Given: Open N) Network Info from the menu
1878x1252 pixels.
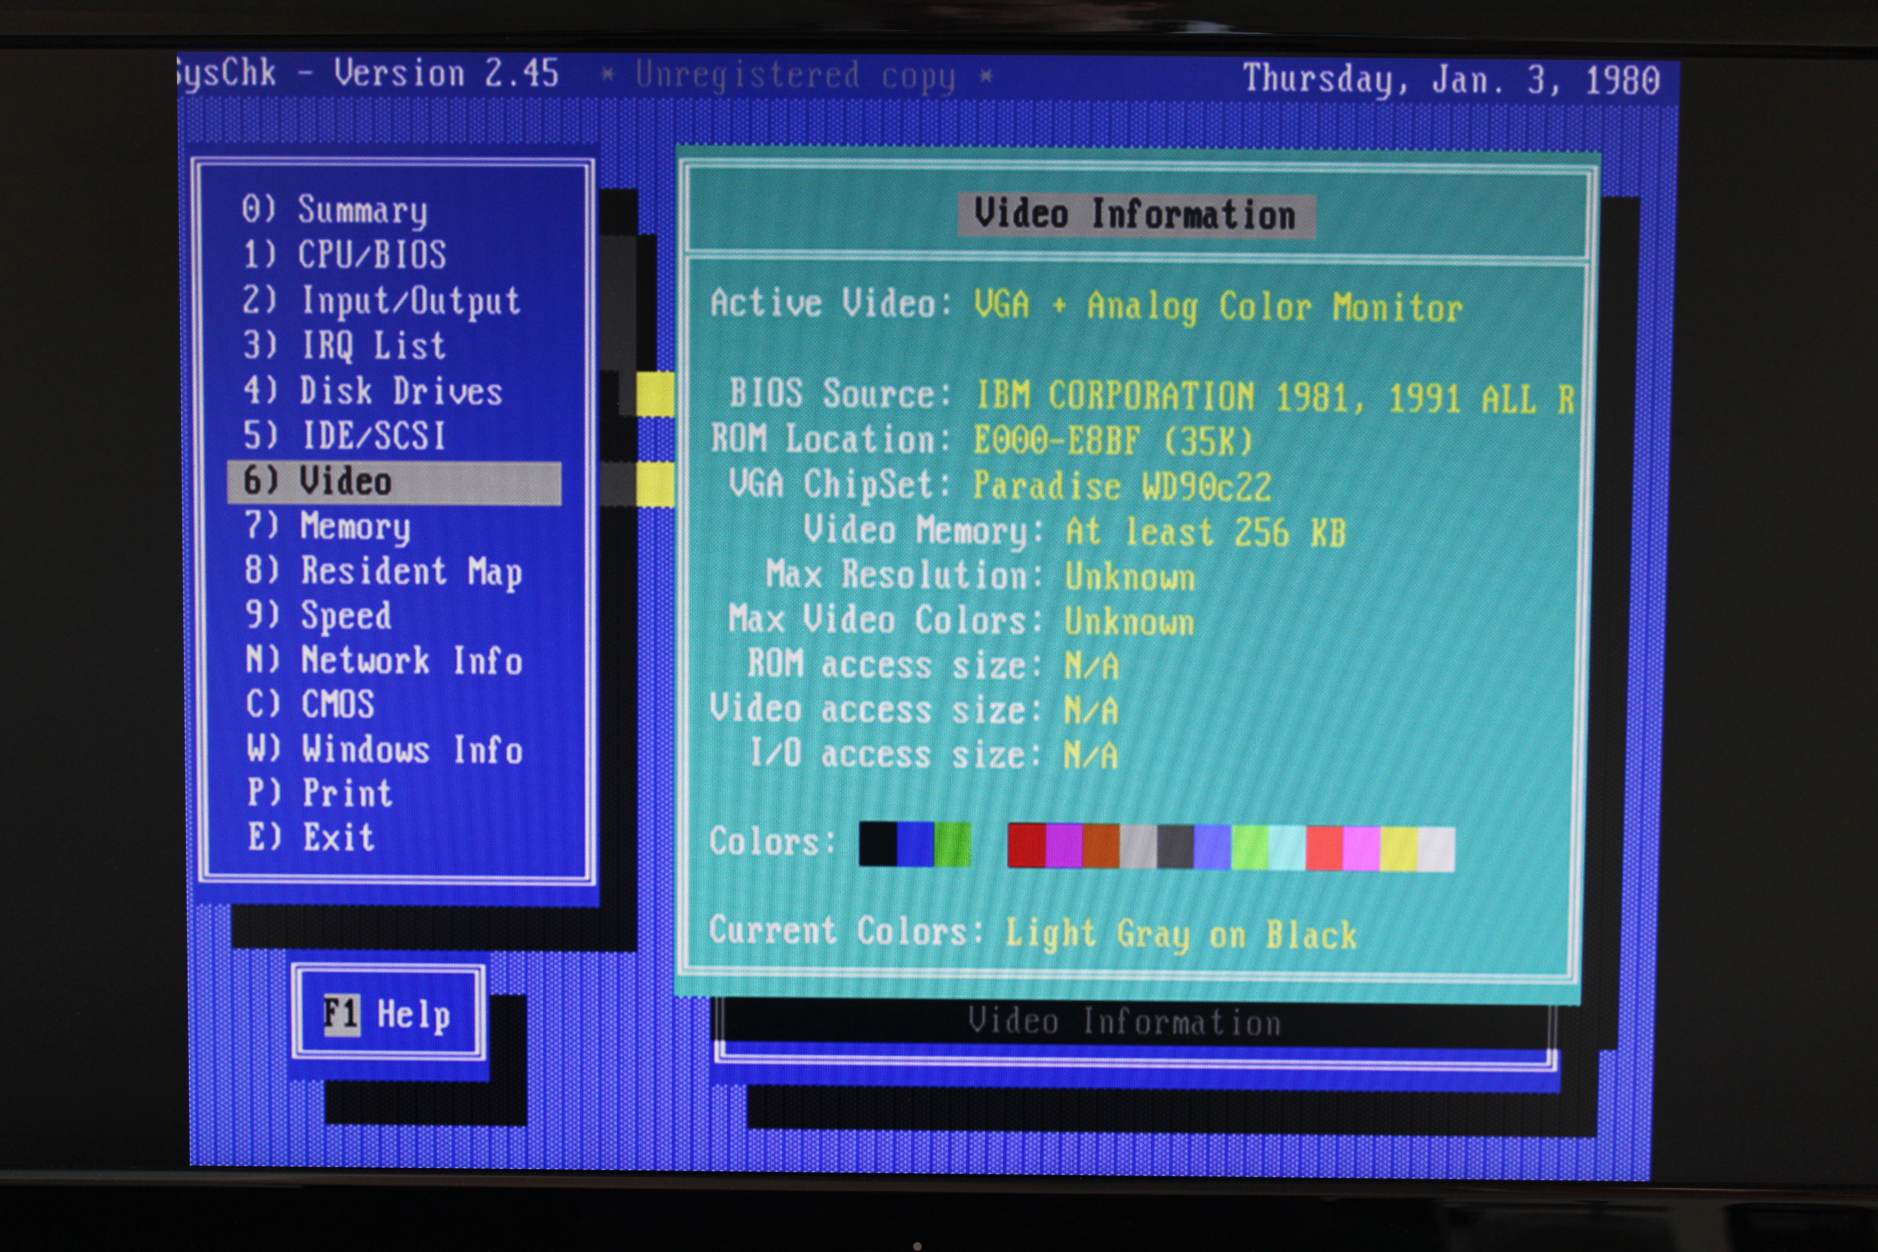Looking at the screenshot, I should [384, 660].
